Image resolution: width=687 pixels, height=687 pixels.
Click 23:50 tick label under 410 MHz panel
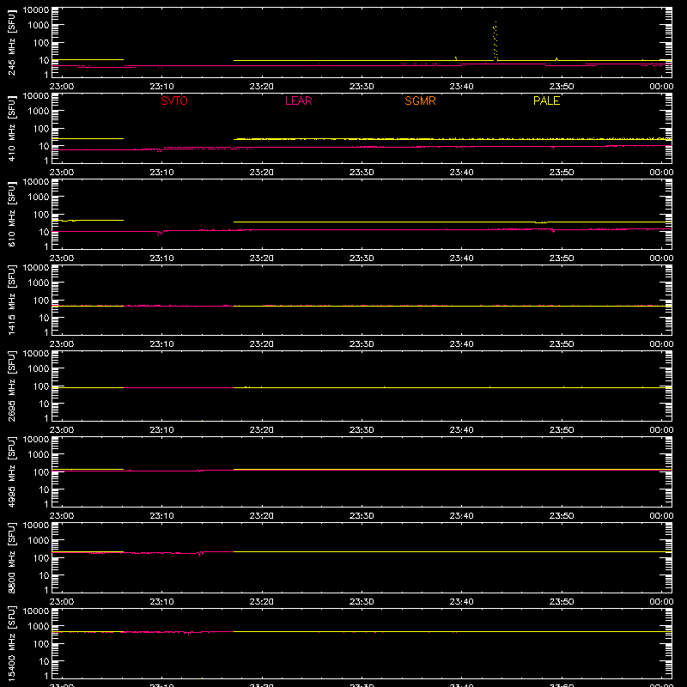coord(562,173)
